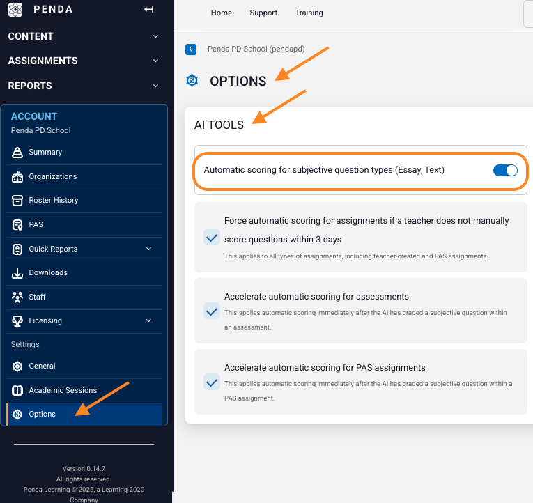This screenshot has width=533, height=503.
Task: Uncheck Force automatic scoring within 3 days
Action: 211,238
